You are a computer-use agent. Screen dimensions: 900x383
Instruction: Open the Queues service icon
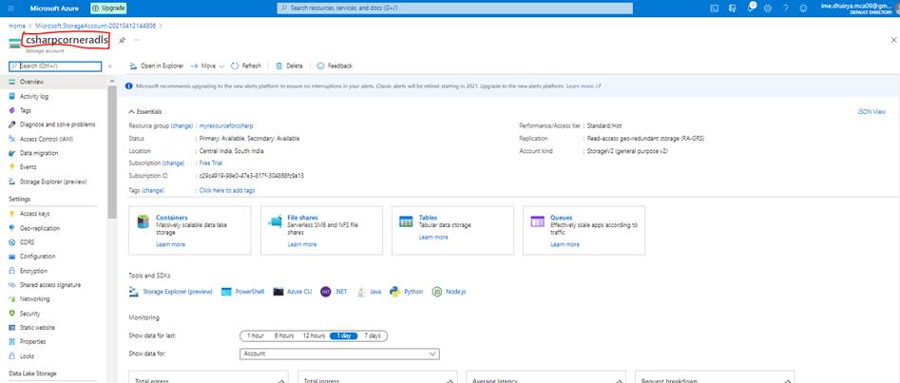[x=537, y=221]
